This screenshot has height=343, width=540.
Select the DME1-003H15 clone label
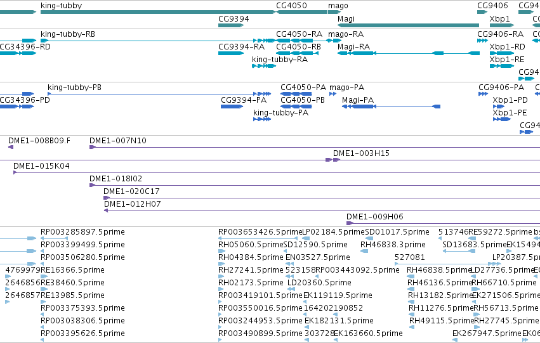click(x=361, y=153)
